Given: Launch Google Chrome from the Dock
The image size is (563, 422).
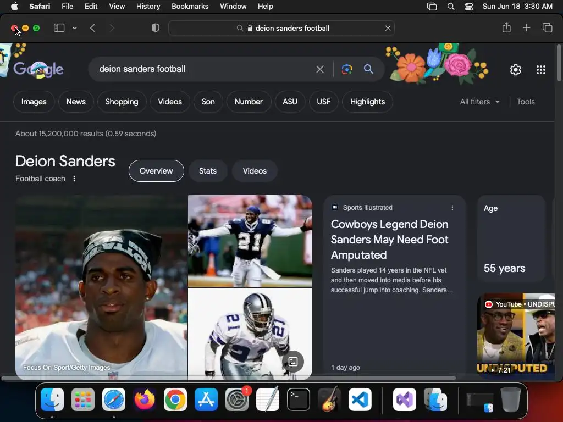Looking at the screenshot, I should [175, 399].
